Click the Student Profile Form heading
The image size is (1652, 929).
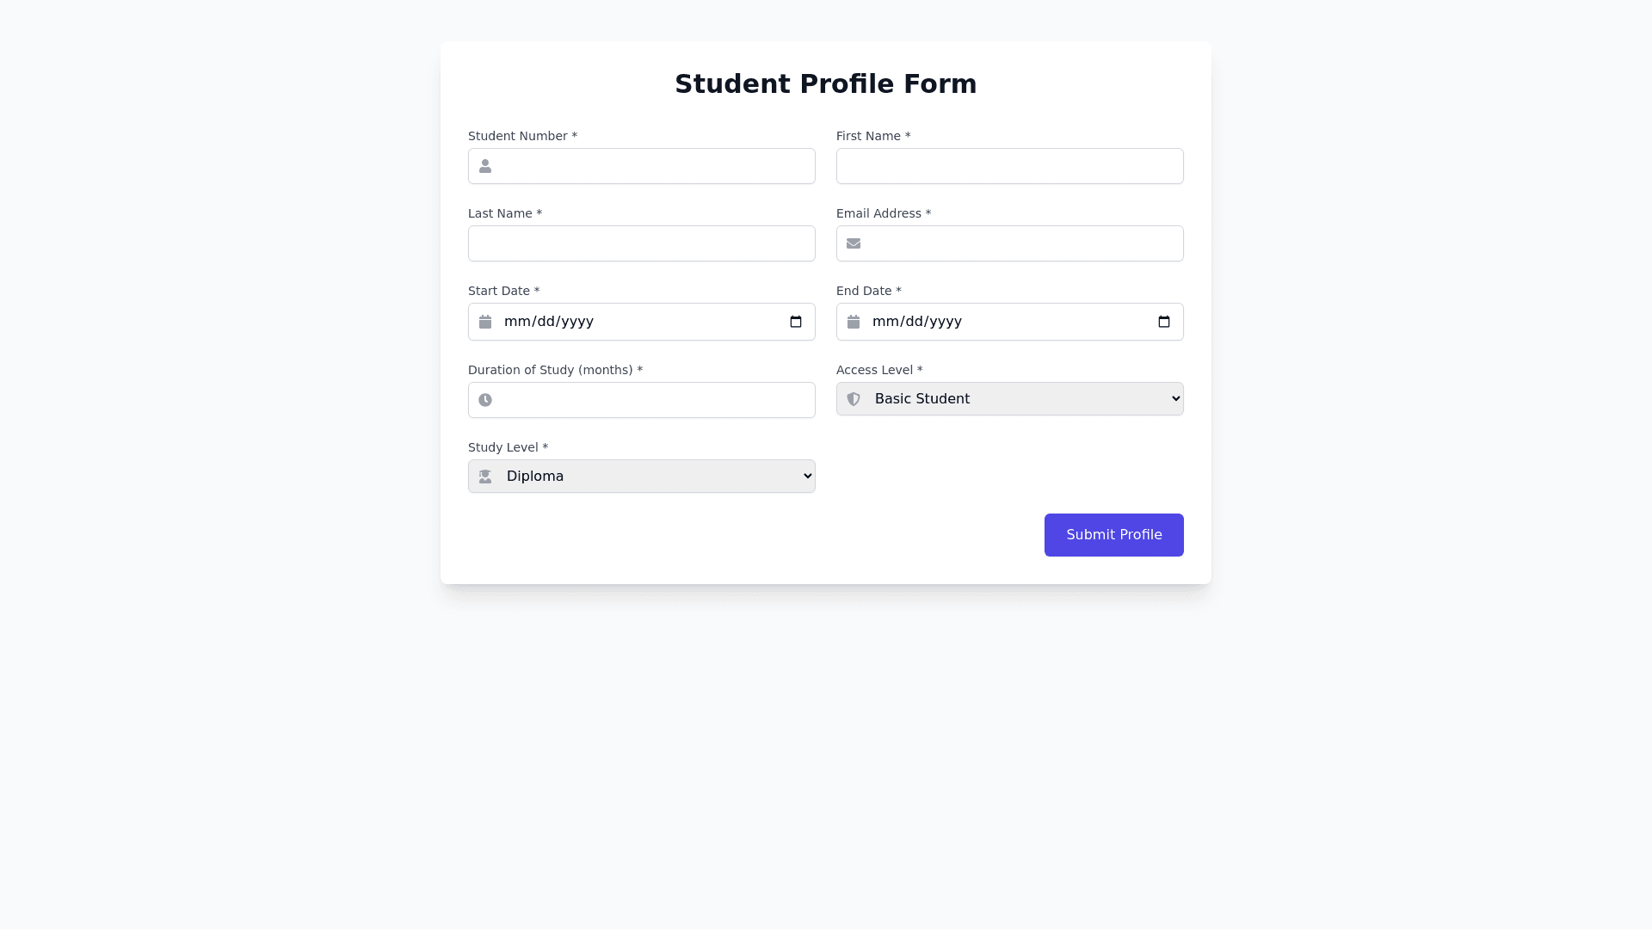coord(825,84)
